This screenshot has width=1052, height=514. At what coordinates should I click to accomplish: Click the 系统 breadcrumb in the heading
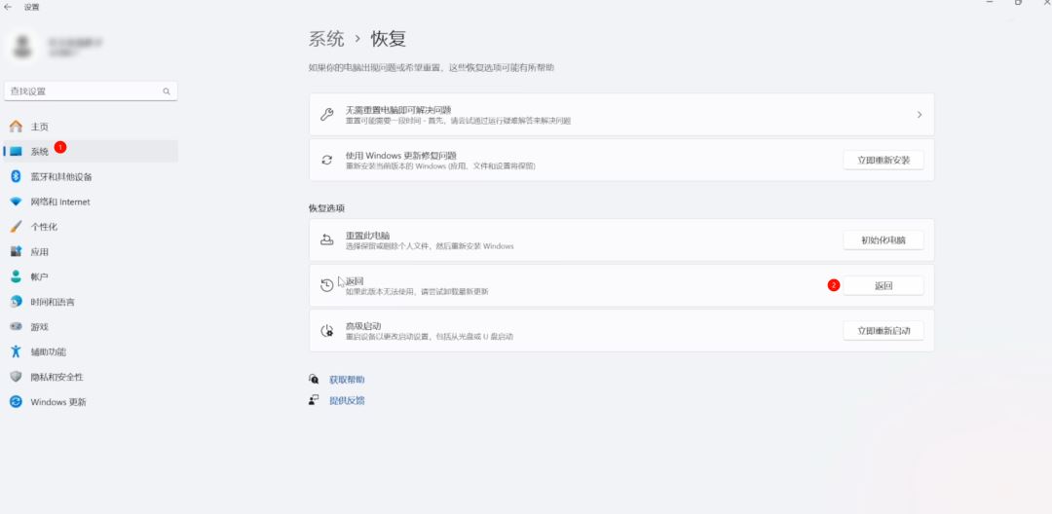pyautogui.click(x=326, y=39)
